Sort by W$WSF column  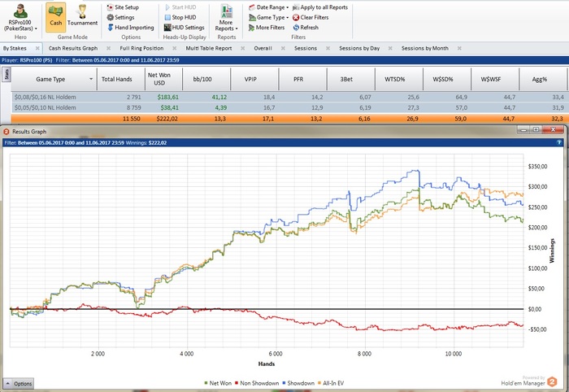[495, 79]
